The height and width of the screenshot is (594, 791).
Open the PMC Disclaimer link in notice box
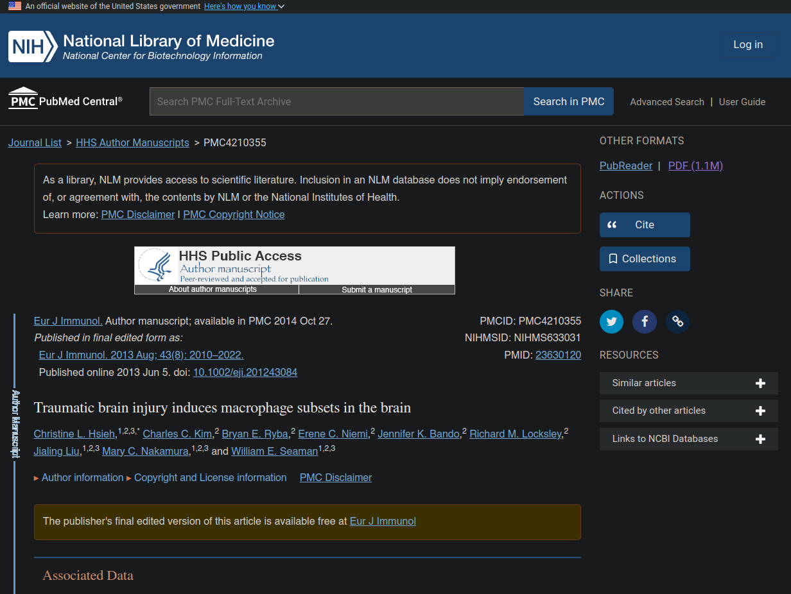click(138, 214)
